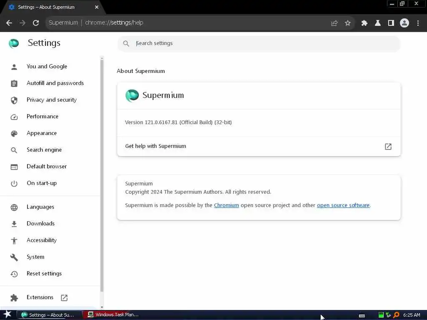Click the Settings – About Supermium taskbar button
This screenshot has width=427, height=320.
coord(50,315)
